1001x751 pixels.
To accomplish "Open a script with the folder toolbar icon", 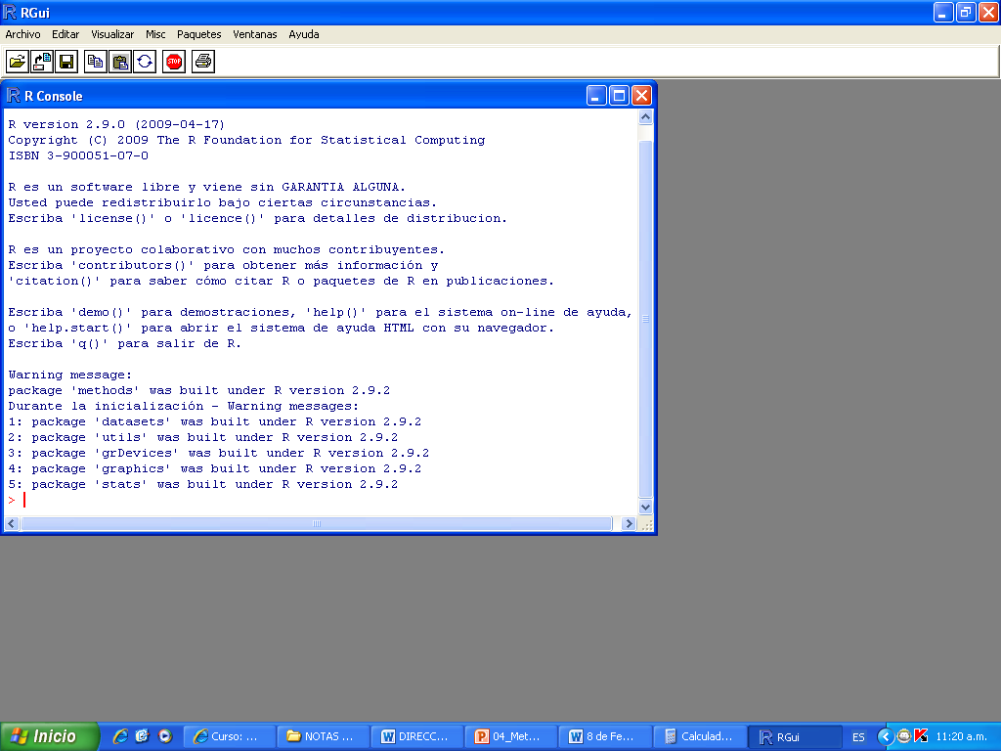I will (18, 62).
